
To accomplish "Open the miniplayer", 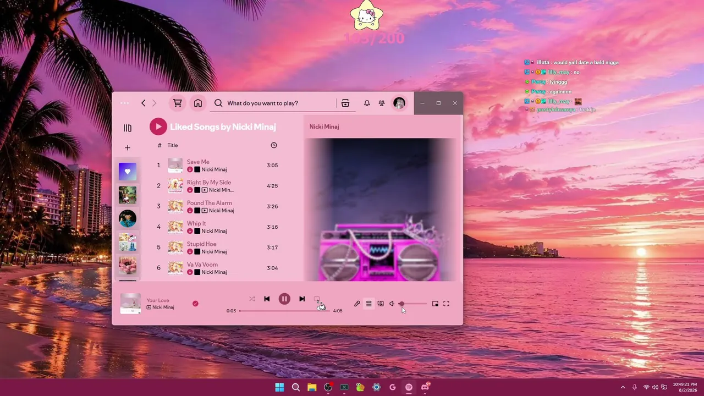I will 435,304.
